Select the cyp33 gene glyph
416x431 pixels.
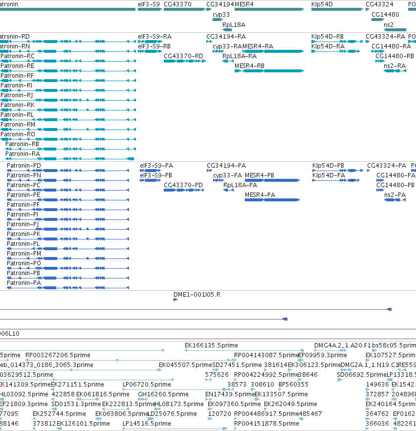pyautogui.click(x=218, y=20)
